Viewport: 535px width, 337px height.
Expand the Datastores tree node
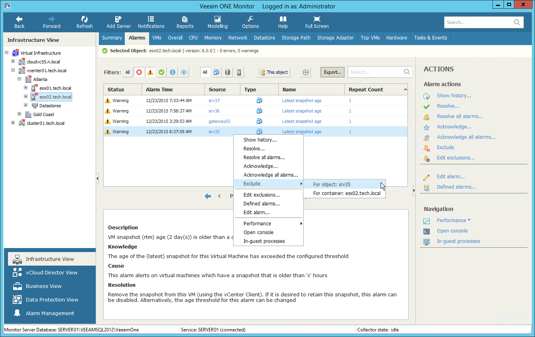pos(26,106)
